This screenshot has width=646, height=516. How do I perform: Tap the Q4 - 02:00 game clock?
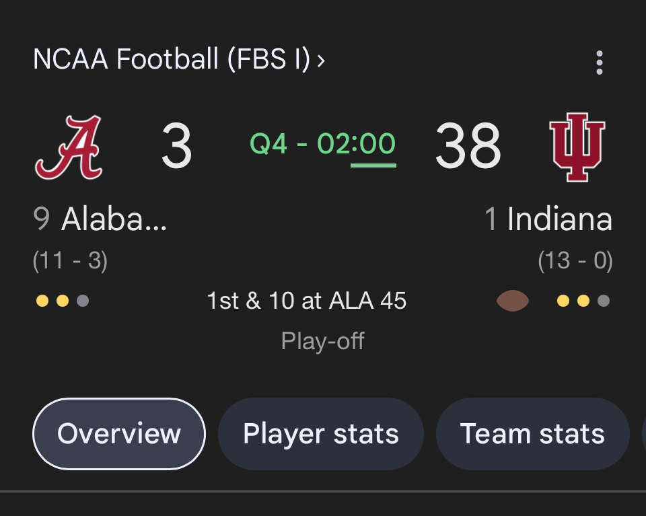click(323, 144)
